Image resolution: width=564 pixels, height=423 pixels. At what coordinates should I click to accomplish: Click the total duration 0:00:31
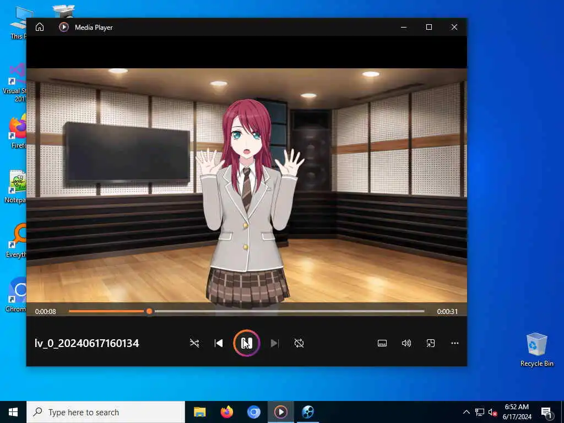447,312
